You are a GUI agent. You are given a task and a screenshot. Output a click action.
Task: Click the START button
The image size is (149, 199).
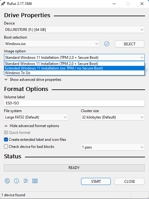pyautogui.click(x=96, y=181)
